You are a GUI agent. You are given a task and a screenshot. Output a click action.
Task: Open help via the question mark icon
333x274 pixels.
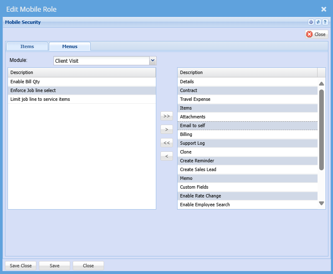[325, 22]
